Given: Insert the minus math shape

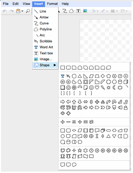Looking at the screenshot, I should [68, 122].
